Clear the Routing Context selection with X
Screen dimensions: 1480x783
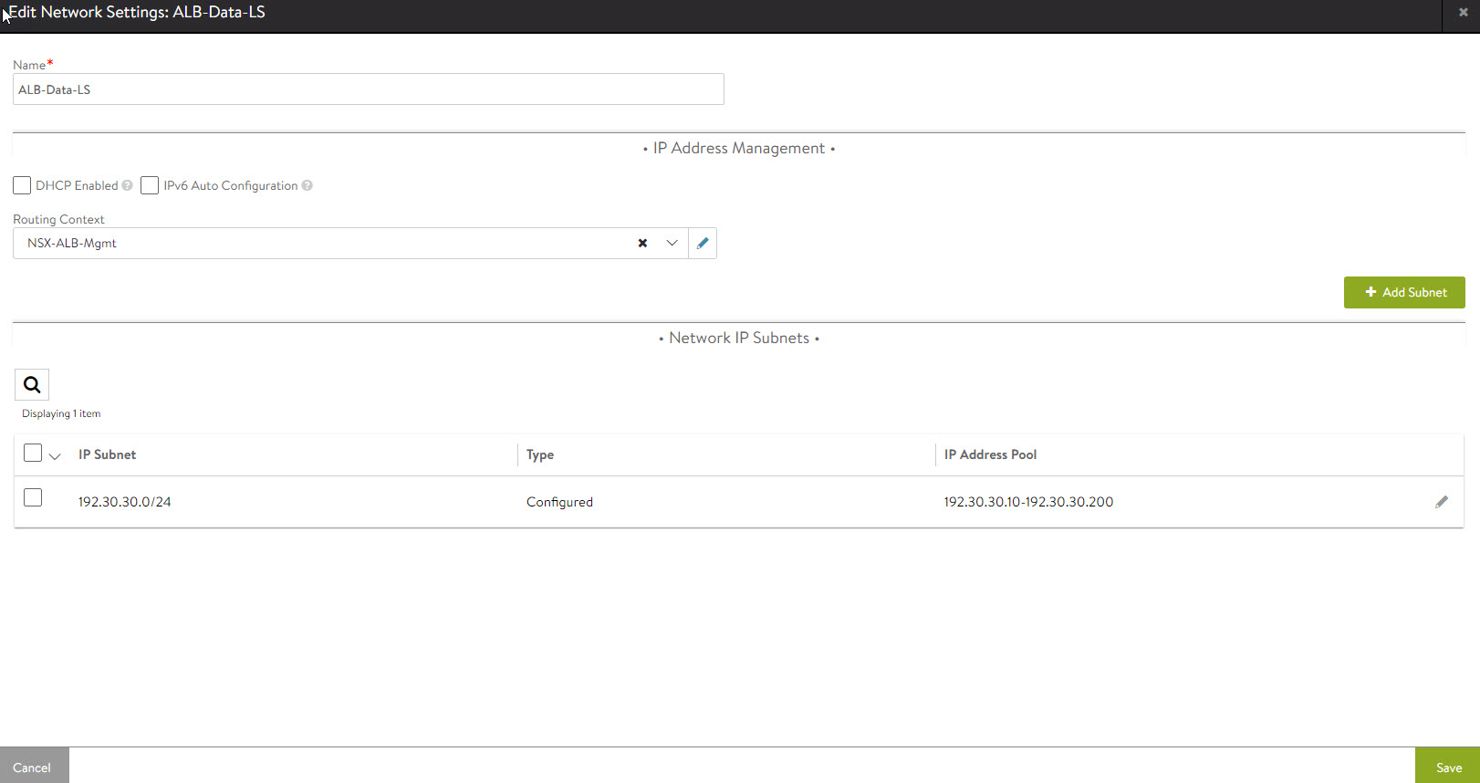pos(642,244)
